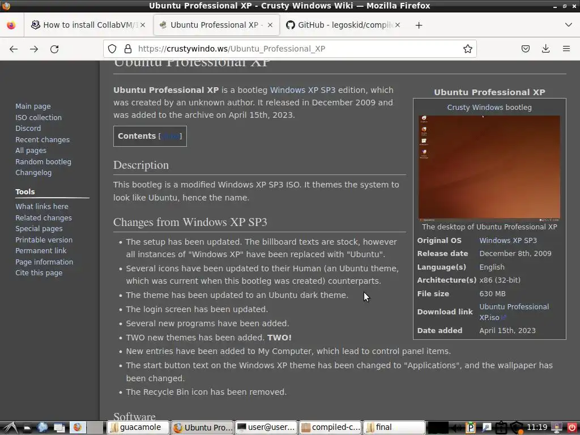Go back to the previous page
Image resolution: width=580 pixels, height=435 pixels.
click(14, 49)
